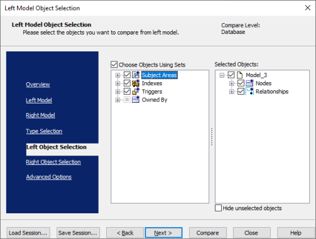
Task: Click the Owned By set icon
Action: point(136,100)
